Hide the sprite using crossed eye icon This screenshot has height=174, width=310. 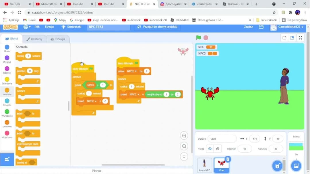click(x=218, y=149)
